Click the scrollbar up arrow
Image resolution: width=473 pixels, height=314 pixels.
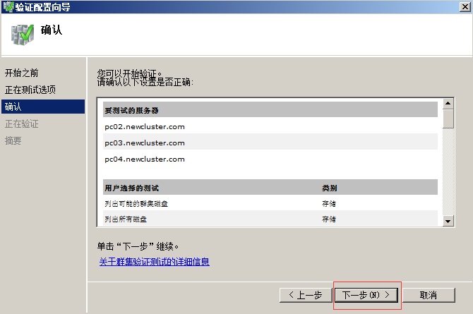tap(448, 104)
